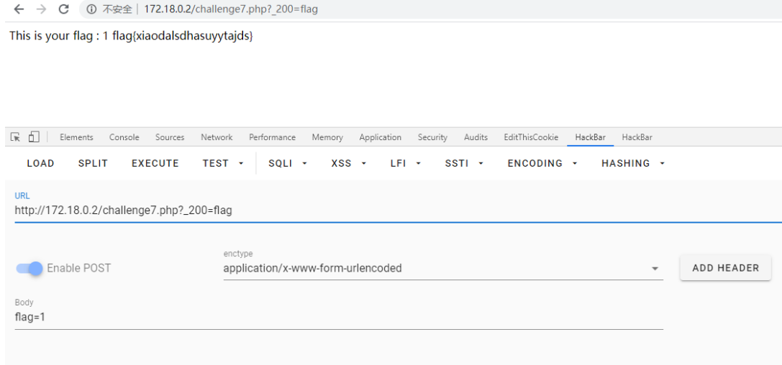
Task: Toggle the device toolbar icon
Action: coord(33,137)
